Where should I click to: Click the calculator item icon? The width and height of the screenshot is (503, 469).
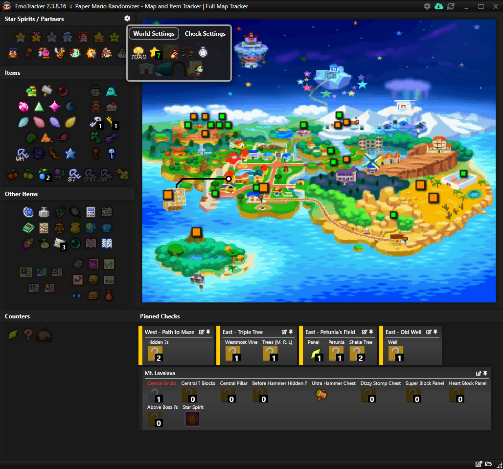[91, 212]
